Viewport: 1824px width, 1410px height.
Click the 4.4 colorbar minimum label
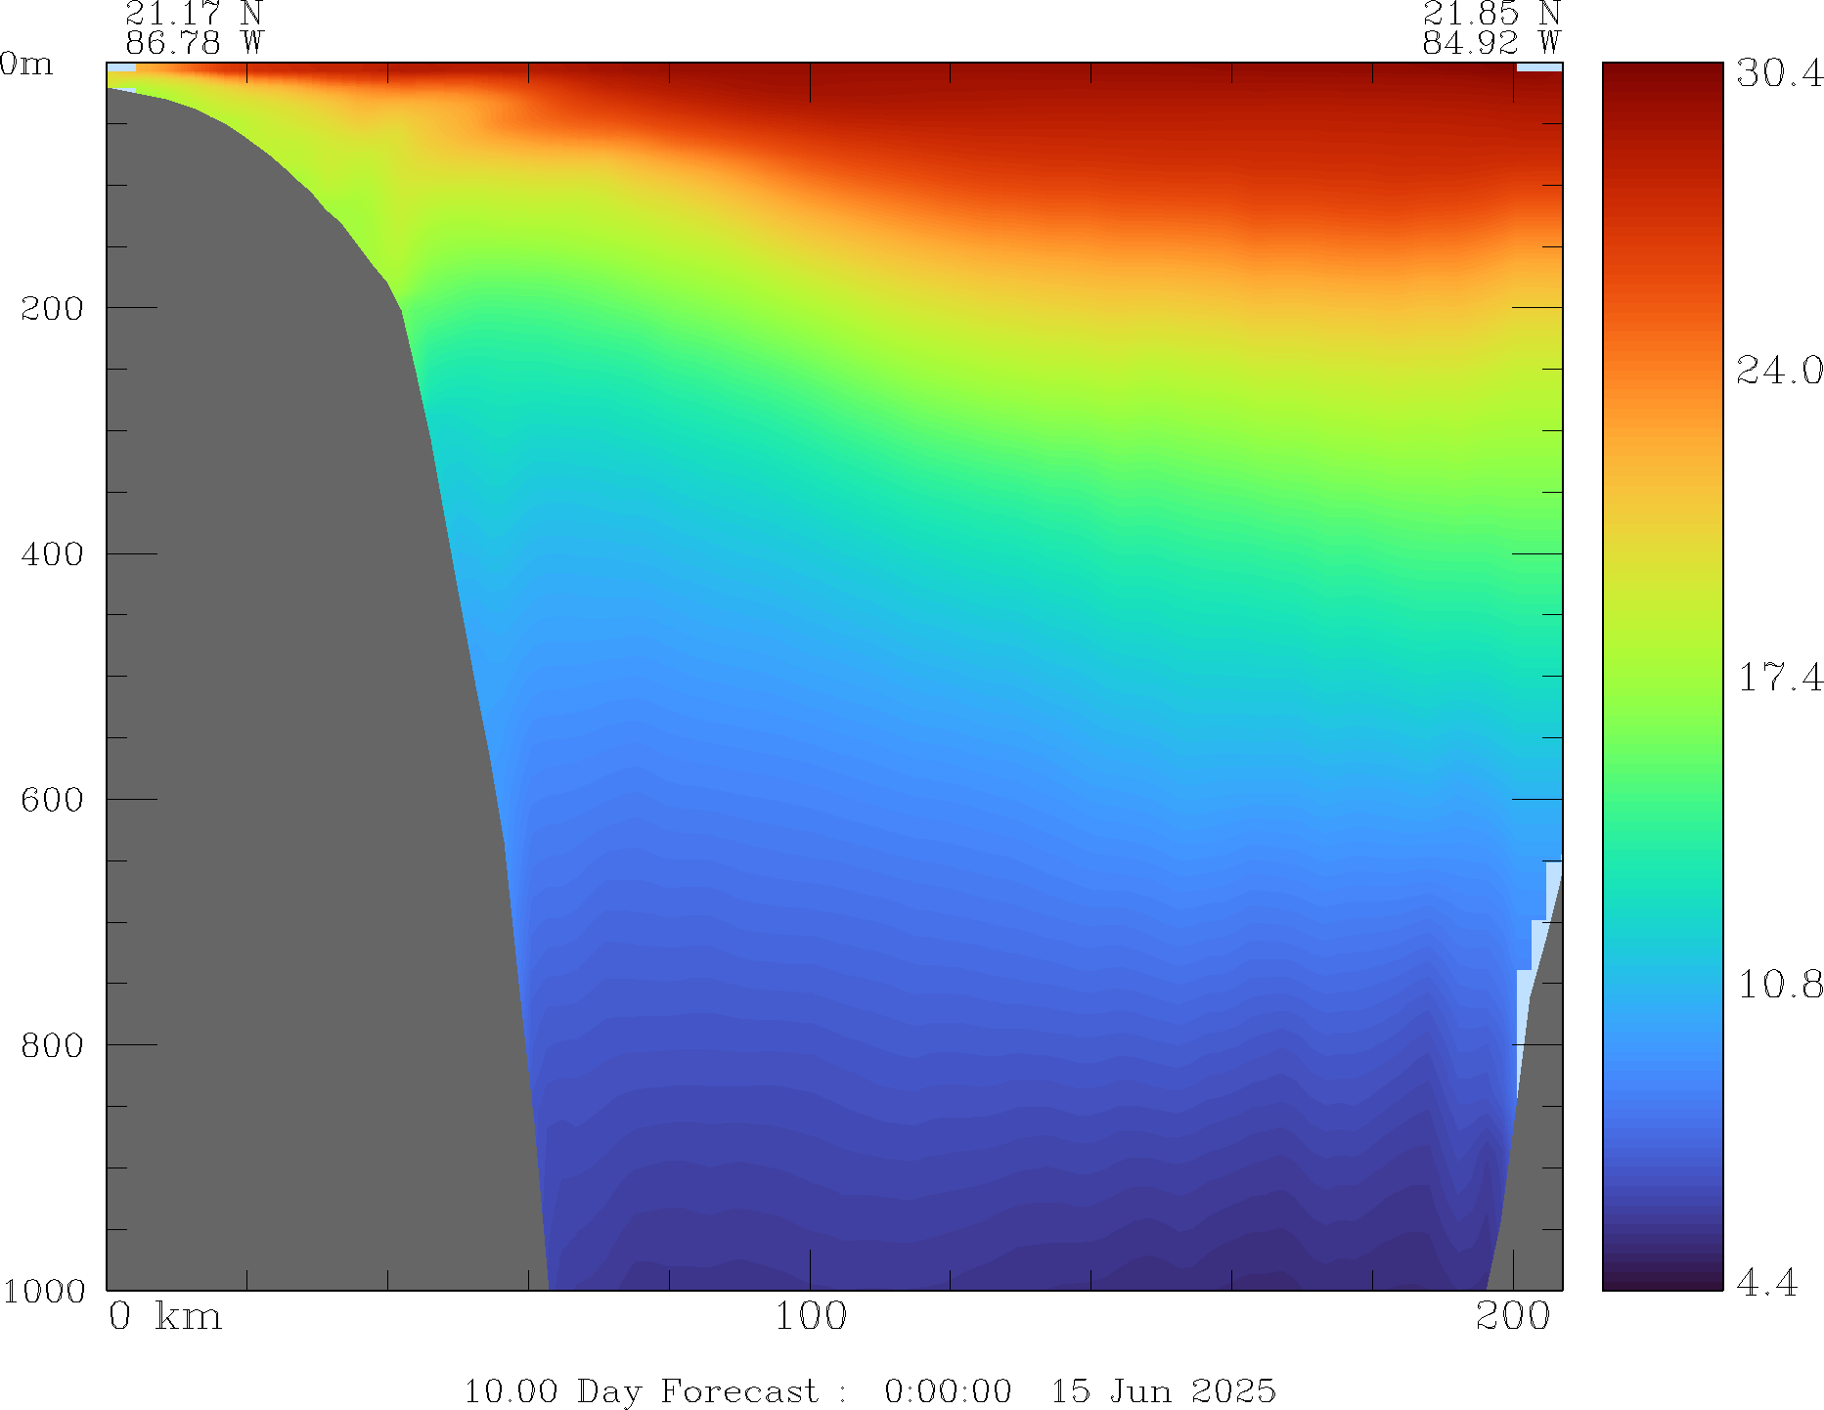1766,1282
